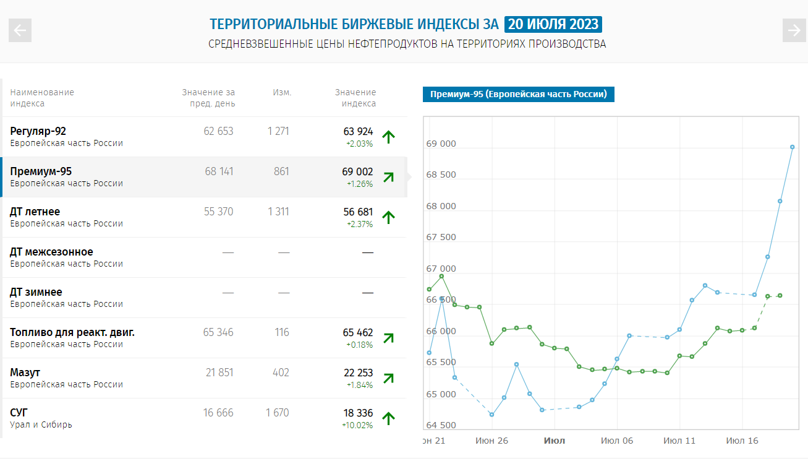Screen dimensions: 808x461
Task: Open the 20 ИЮЛЯ 2023 date picker
Action: point(553,24)
